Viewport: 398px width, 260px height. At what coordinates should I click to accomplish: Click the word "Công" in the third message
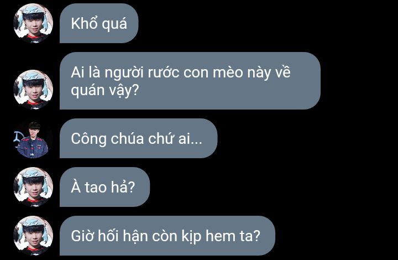click(x=88, y=139)
